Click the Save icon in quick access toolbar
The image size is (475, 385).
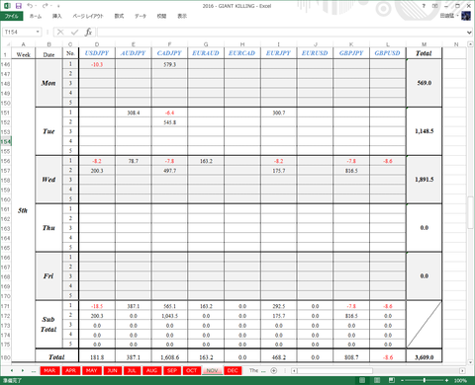pyautogui.click(x=19, y=6)
